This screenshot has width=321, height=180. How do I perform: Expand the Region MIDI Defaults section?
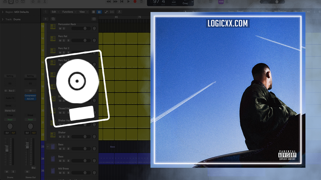(3, 12)
